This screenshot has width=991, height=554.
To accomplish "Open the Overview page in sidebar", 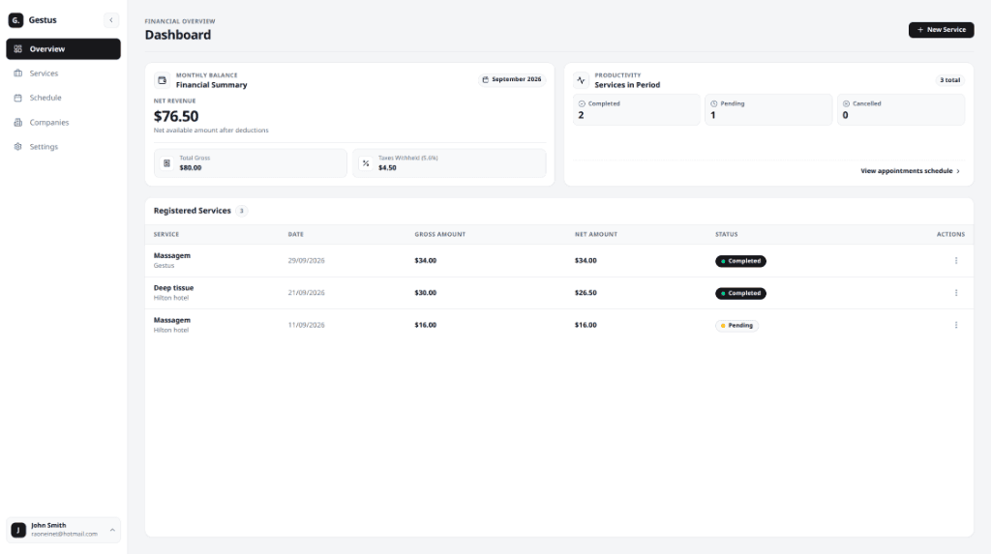I will pos(63,48).
